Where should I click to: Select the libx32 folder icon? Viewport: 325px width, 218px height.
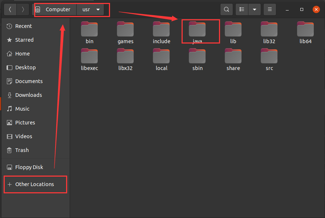(x=125, y=56)
